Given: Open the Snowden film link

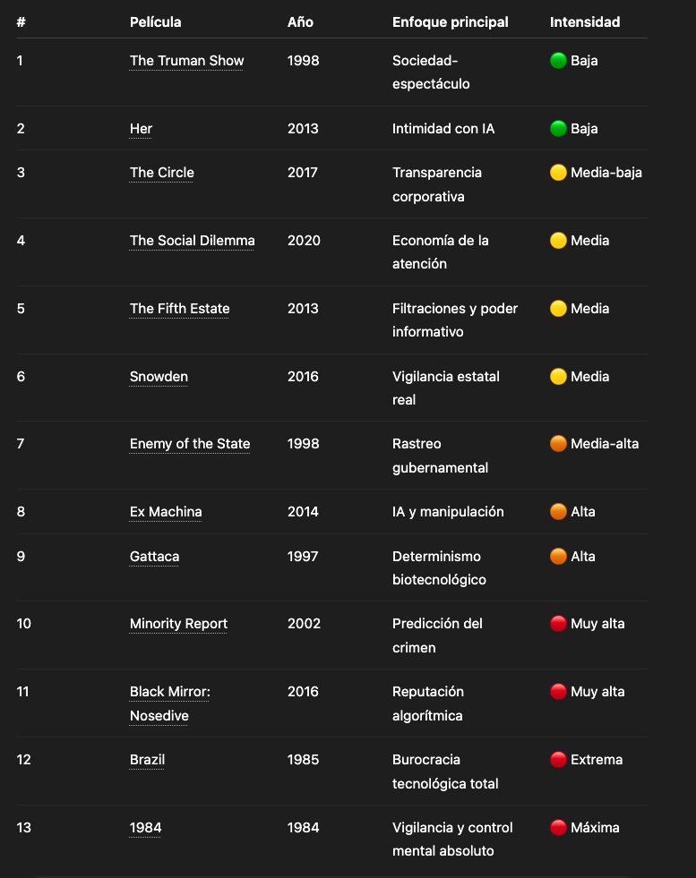Looking at the screenshot, I should [159, 377].
